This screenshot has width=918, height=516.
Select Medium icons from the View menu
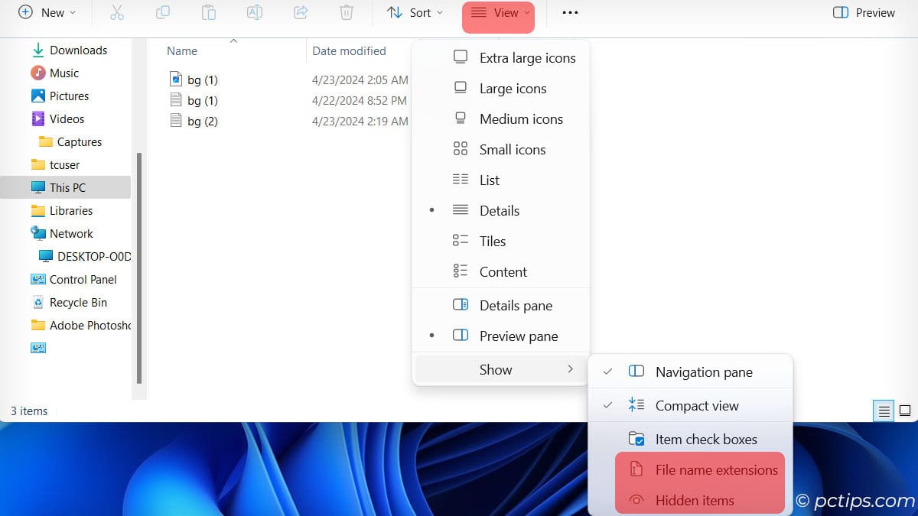[x=520, y=118]
